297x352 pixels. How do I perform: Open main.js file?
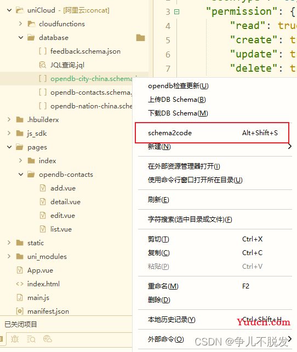point(38,298)
